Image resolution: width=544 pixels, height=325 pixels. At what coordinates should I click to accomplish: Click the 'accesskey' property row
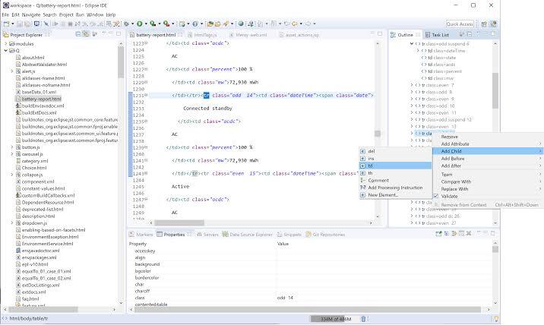click(x=311, y=251)
